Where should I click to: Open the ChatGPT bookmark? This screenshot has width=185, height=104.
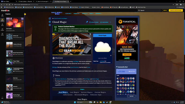(x=132, y=7)
